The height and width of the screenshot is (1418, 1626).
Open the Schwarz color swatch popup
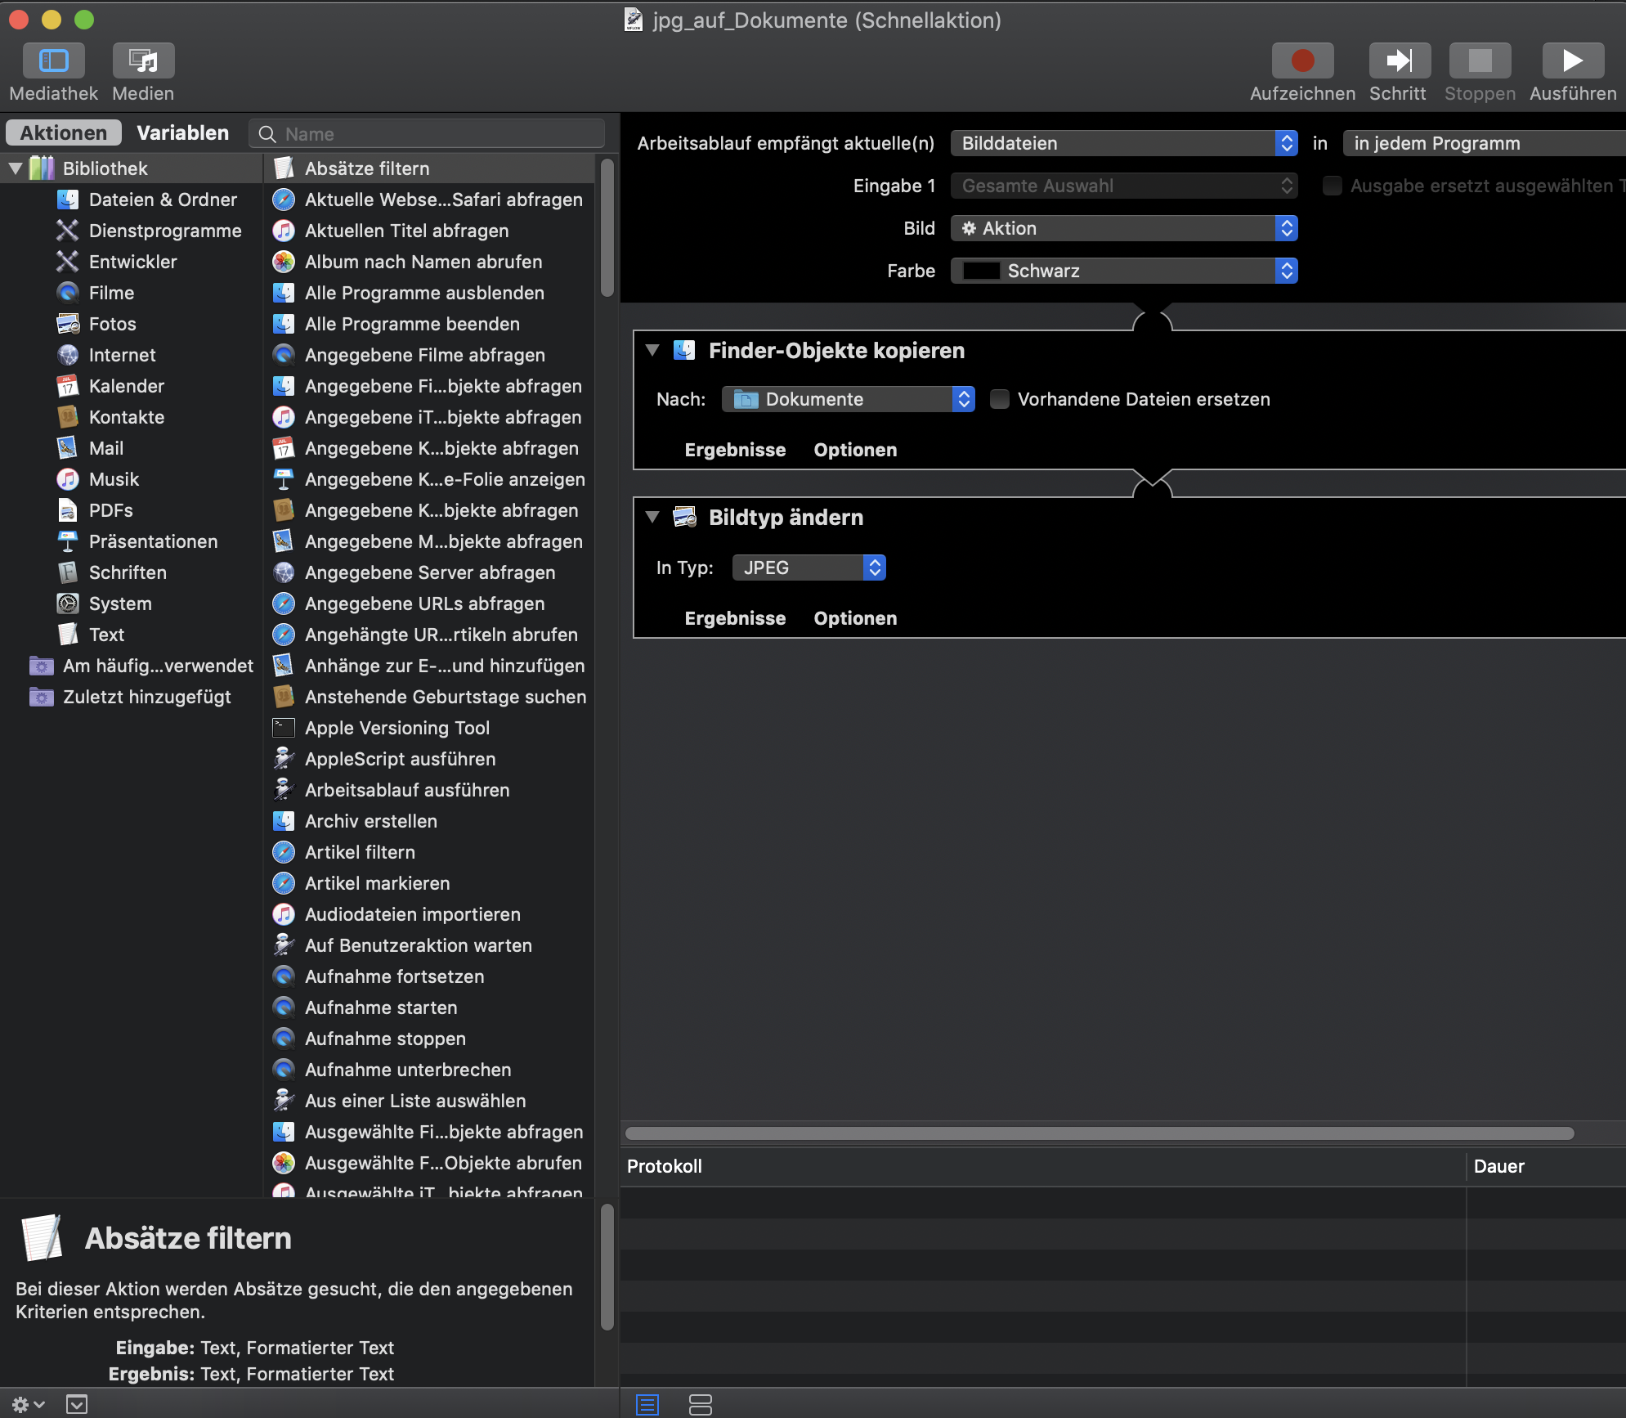click(1123, 271)
